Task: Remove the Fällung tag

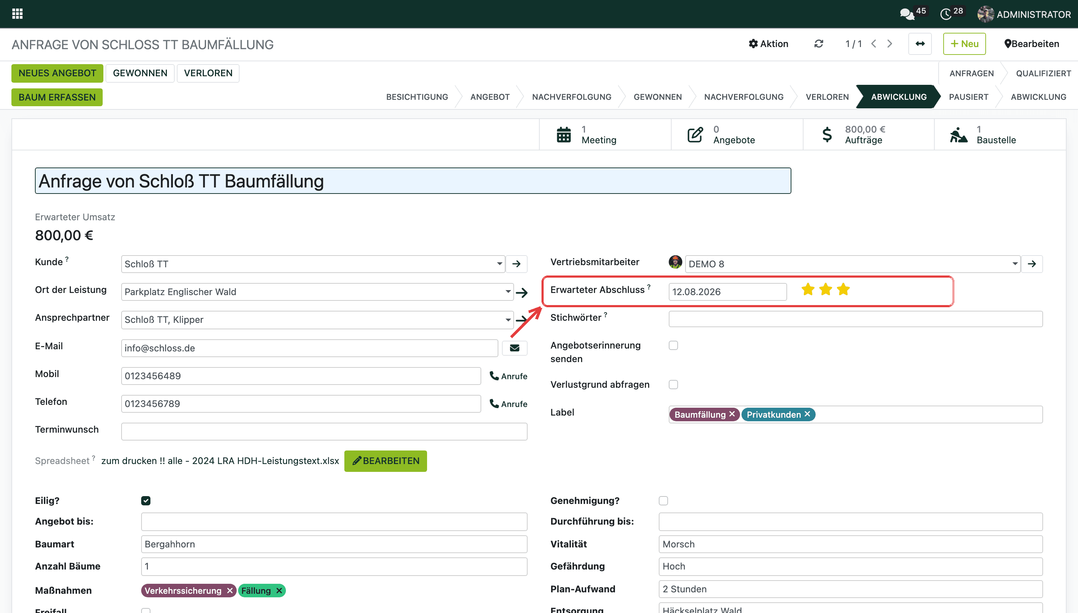Action: click(x=279, y=591)
